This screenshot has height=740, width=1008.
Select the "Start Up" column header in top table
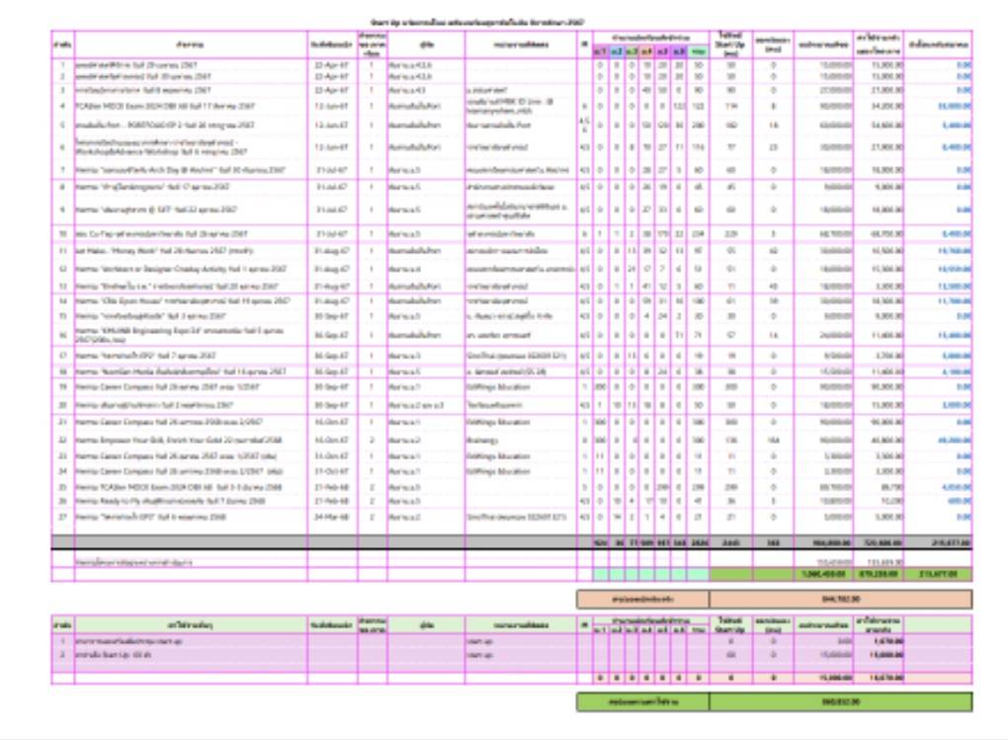pos(730,44)
